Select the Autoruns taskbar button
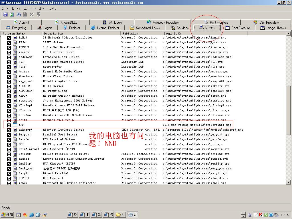 [132, 215]
